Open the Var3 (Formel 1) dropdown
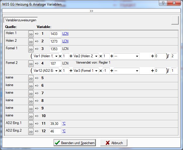The width and height of the screenshot is (183, 150). tap(96, 71)
